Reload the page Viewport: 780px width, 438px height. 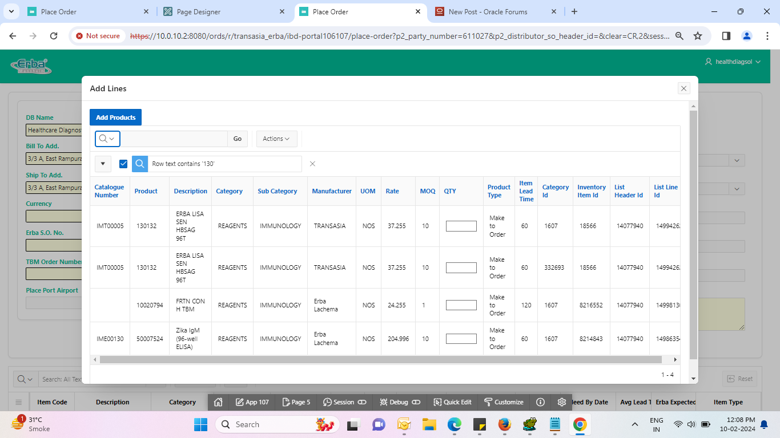[x=54, y=35]
